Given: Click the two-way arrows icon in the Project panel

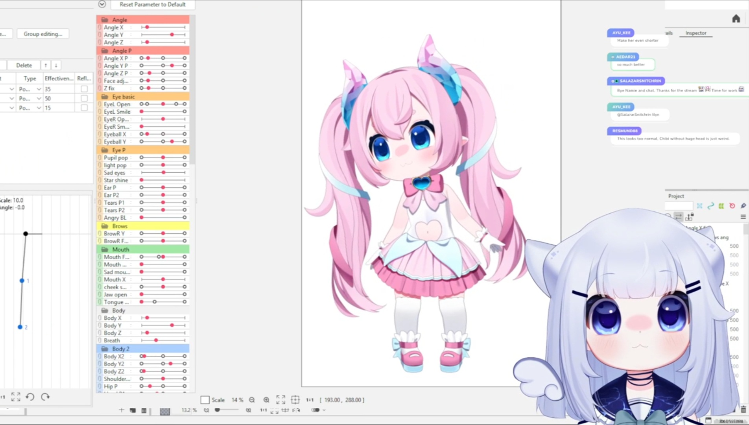Looking at the screenshot, I should [679, 216].
